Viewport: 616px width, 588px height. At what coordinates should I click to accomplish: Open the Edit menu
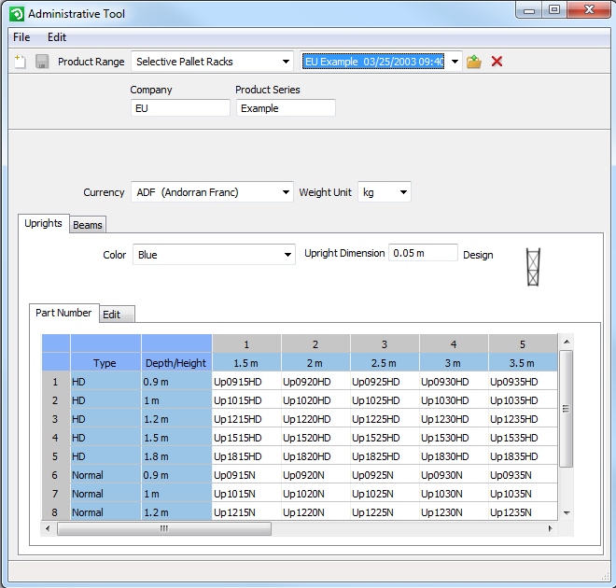point(57,37)
